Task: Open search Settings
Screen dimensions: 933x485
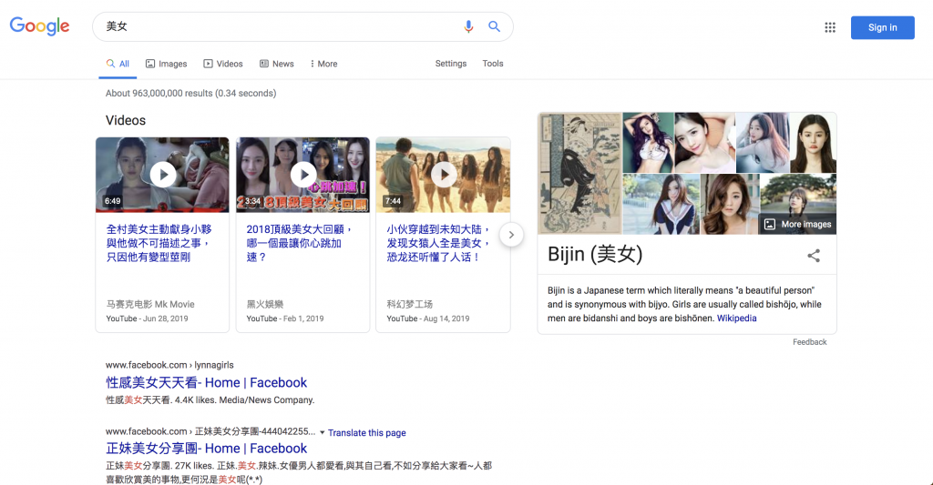Action: tap(450, 64)
